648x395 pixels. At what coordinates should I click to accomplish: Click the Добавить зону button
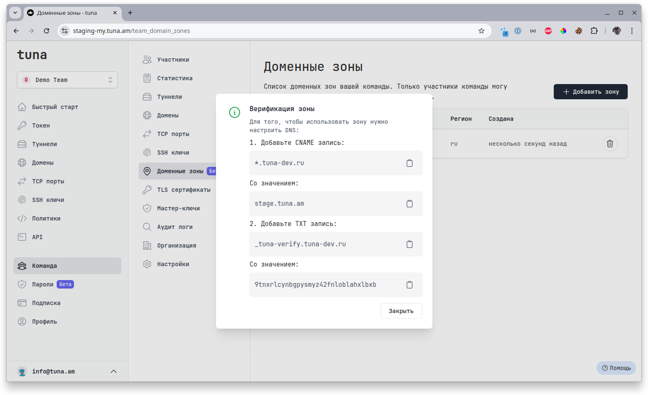coord(590,91)
